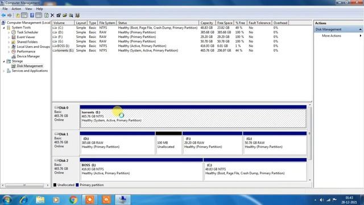Collapse the System Tools node

pyautogui.click(x=4, y=28)
